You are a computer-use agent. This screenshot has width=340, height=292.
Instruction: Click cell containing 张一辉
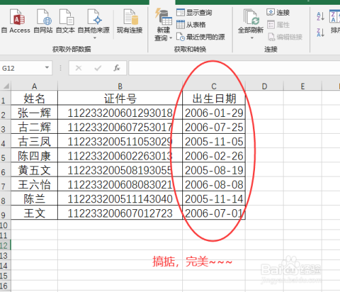[x=34, y=113]
